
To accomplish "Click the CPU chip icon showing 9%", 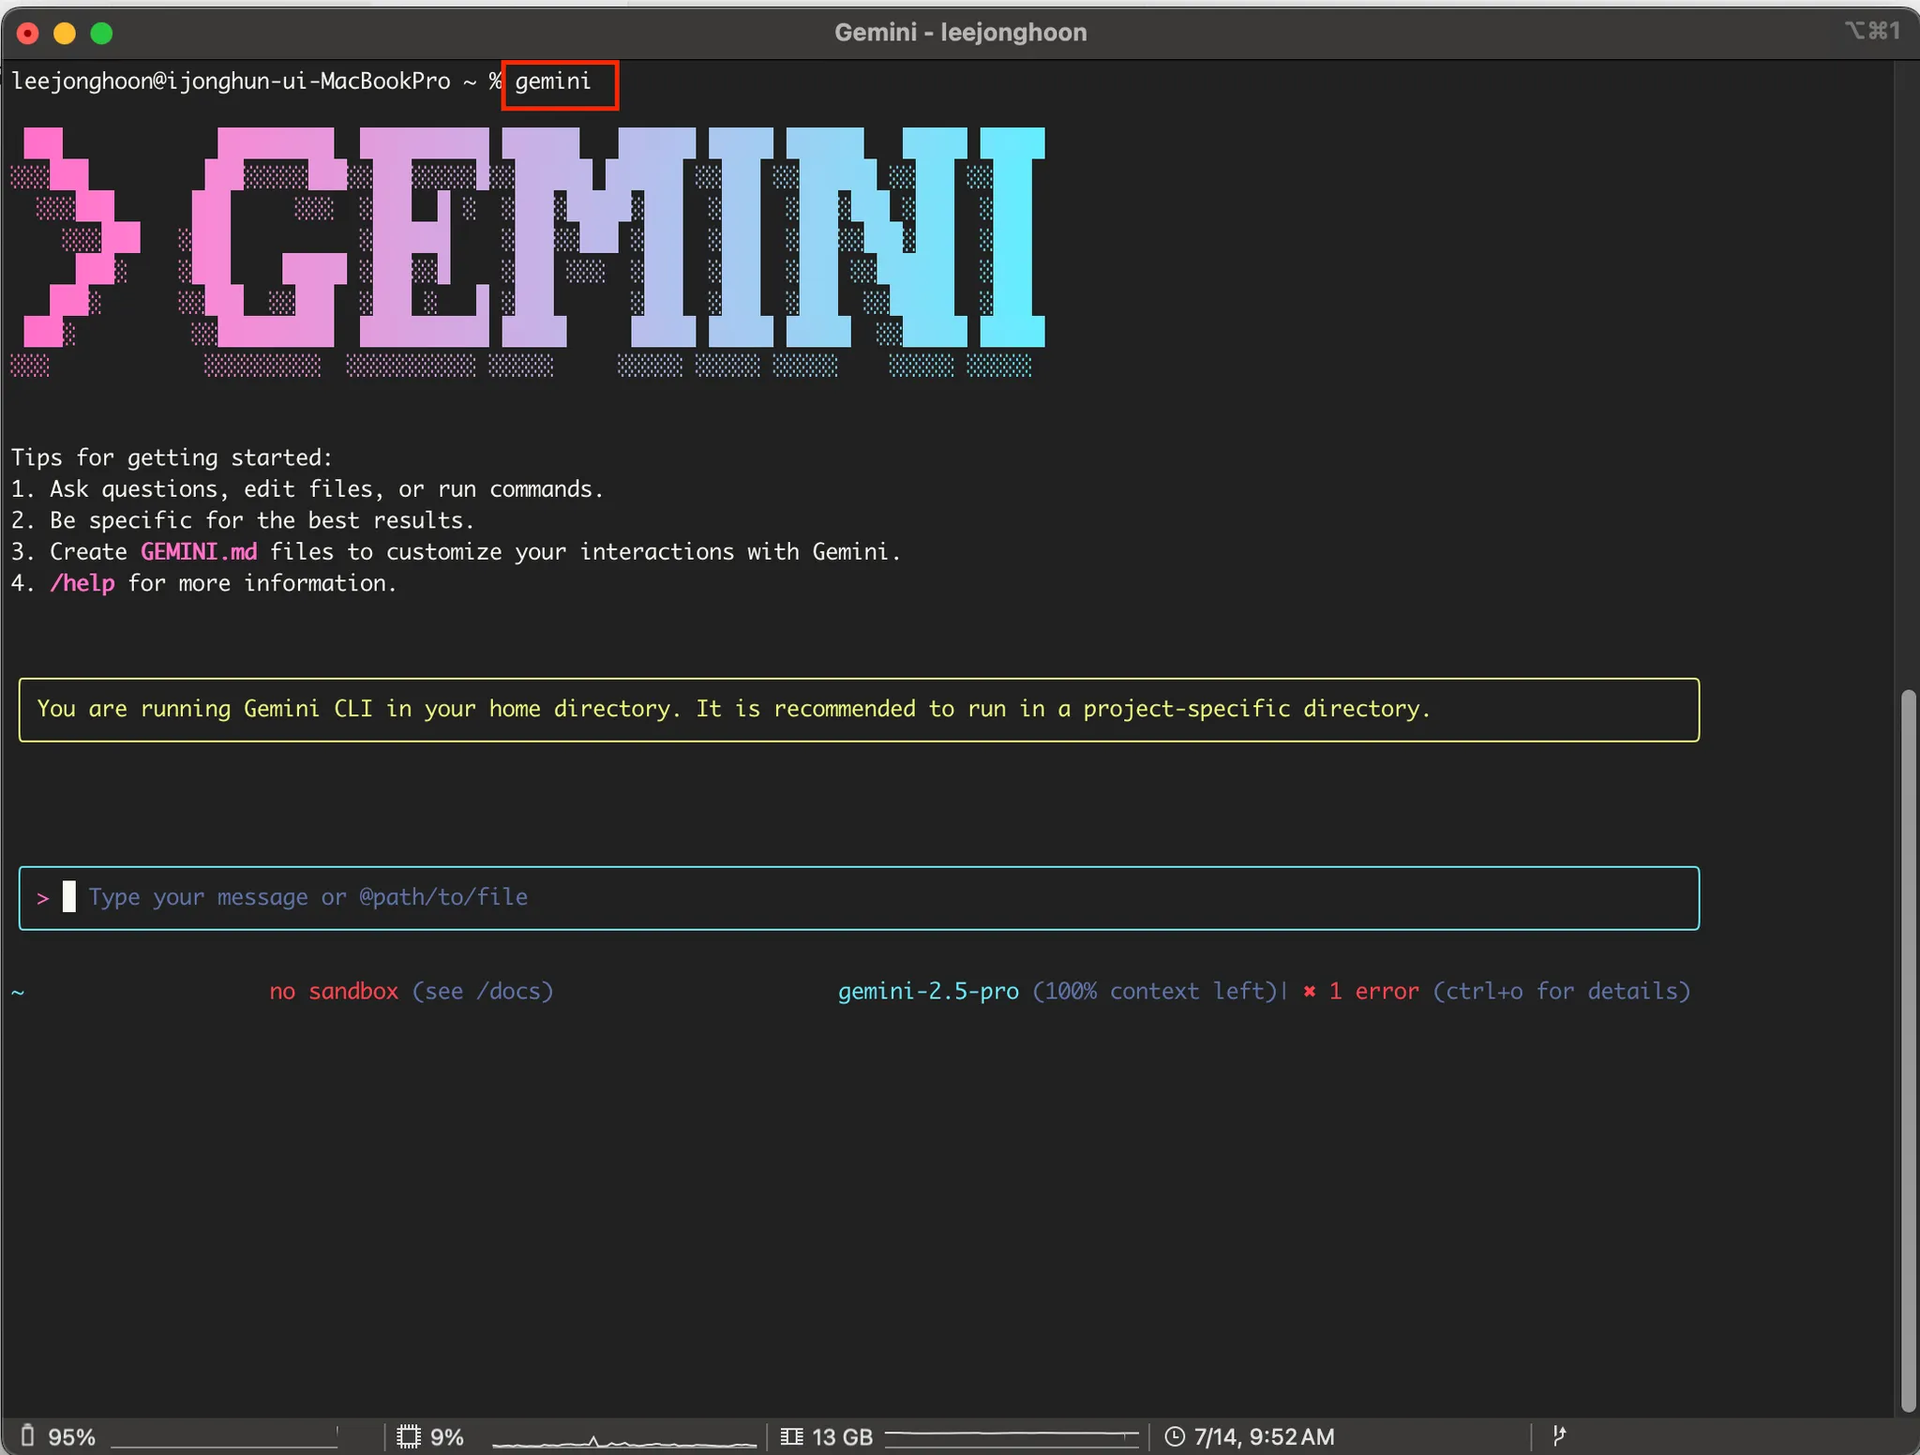I will pos(408,1436).
